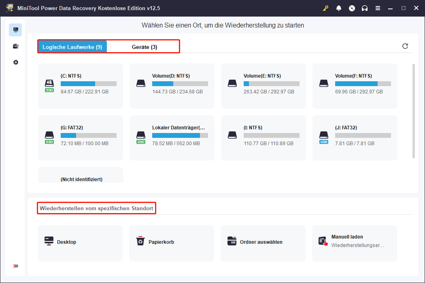Click the MiniTool app logo
The image size is (425, 283).
click(x=9, y=8)
